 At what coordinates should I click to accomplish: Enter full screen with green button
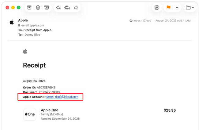click(19, 8)
